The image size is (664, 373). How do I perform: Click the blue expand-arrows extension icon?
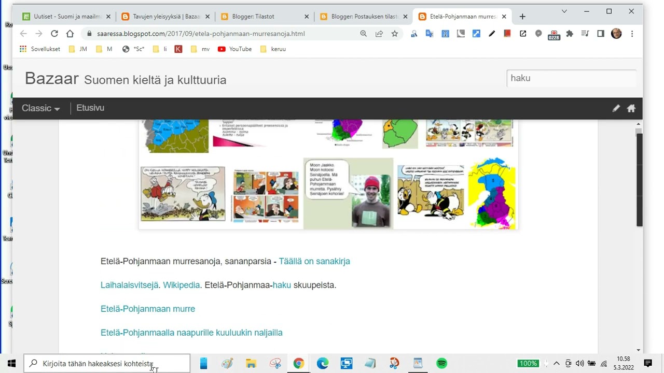[x=476, y=34]
